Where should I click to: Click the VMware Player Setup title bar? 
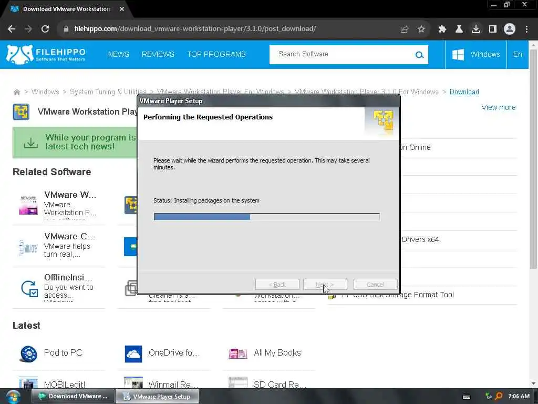coord(268,101)
